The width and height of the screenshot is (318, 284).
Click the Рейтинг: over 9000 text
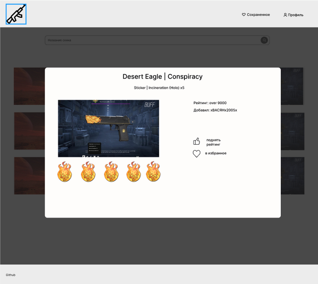tap(210, 103)
